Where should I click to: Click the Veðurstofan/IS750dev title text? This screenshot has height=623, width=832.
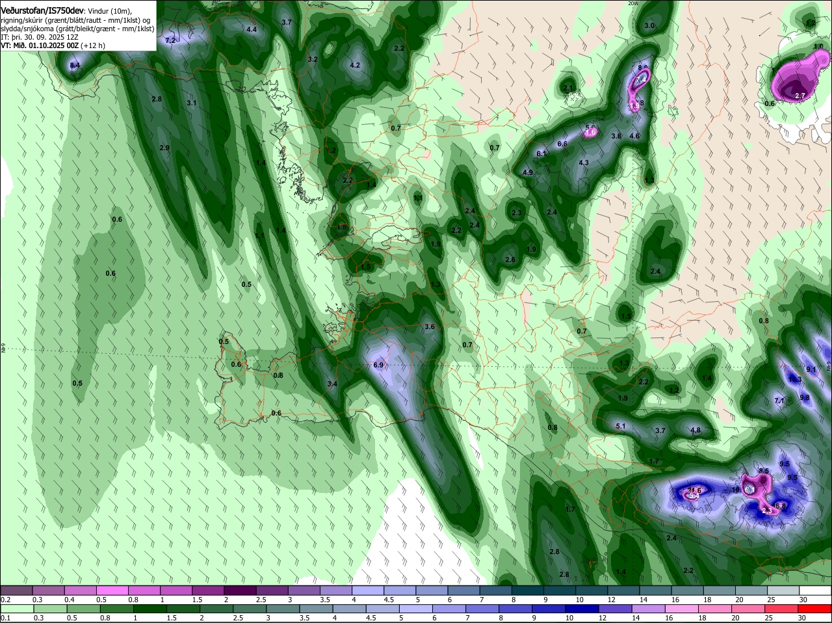tap(42, 10)
